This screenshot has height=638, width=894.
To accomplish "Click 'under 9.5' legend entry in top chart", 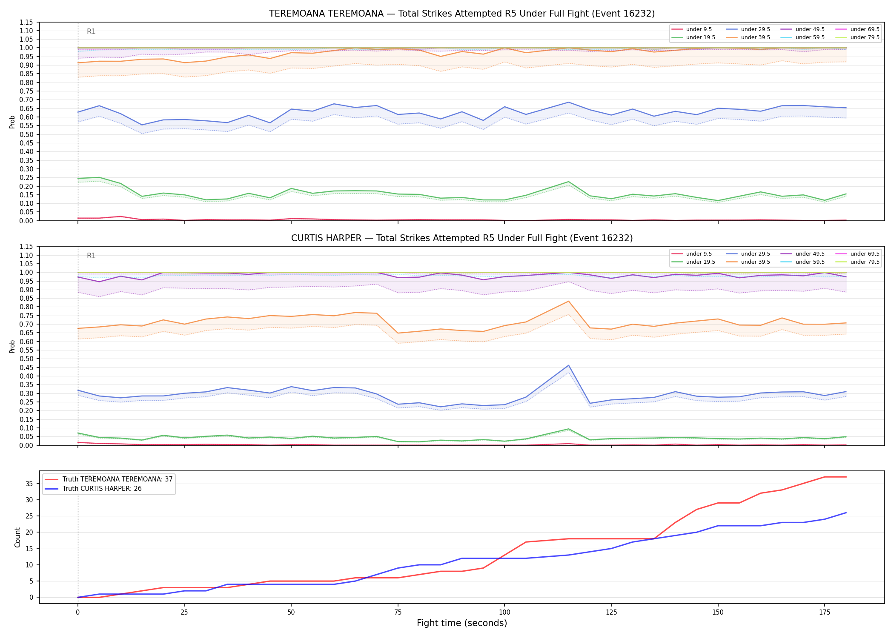I will click(x=692, y=29).
